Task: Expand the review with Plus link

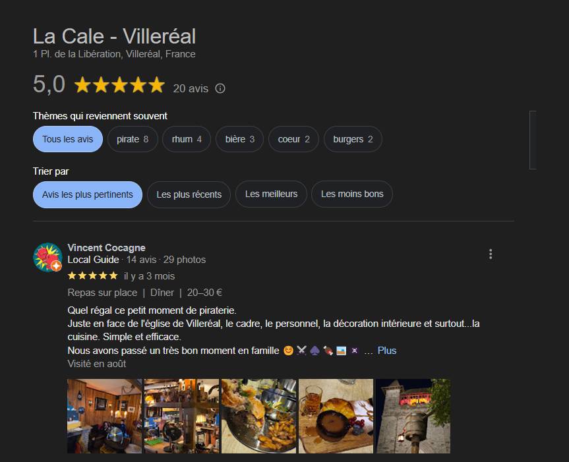Action: pyautogui.click(x=387, y=351)
